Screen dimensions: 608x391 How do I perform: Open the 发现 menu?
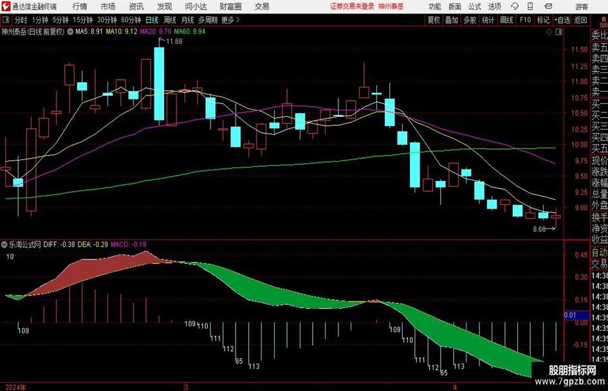pyautogui.click(x=165, y=6)
